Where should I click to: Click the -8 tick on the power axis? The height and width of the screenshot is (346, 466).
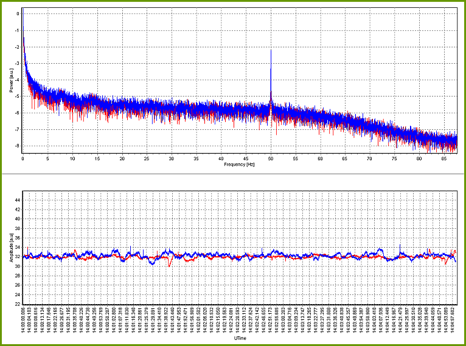tap(18, 146)
